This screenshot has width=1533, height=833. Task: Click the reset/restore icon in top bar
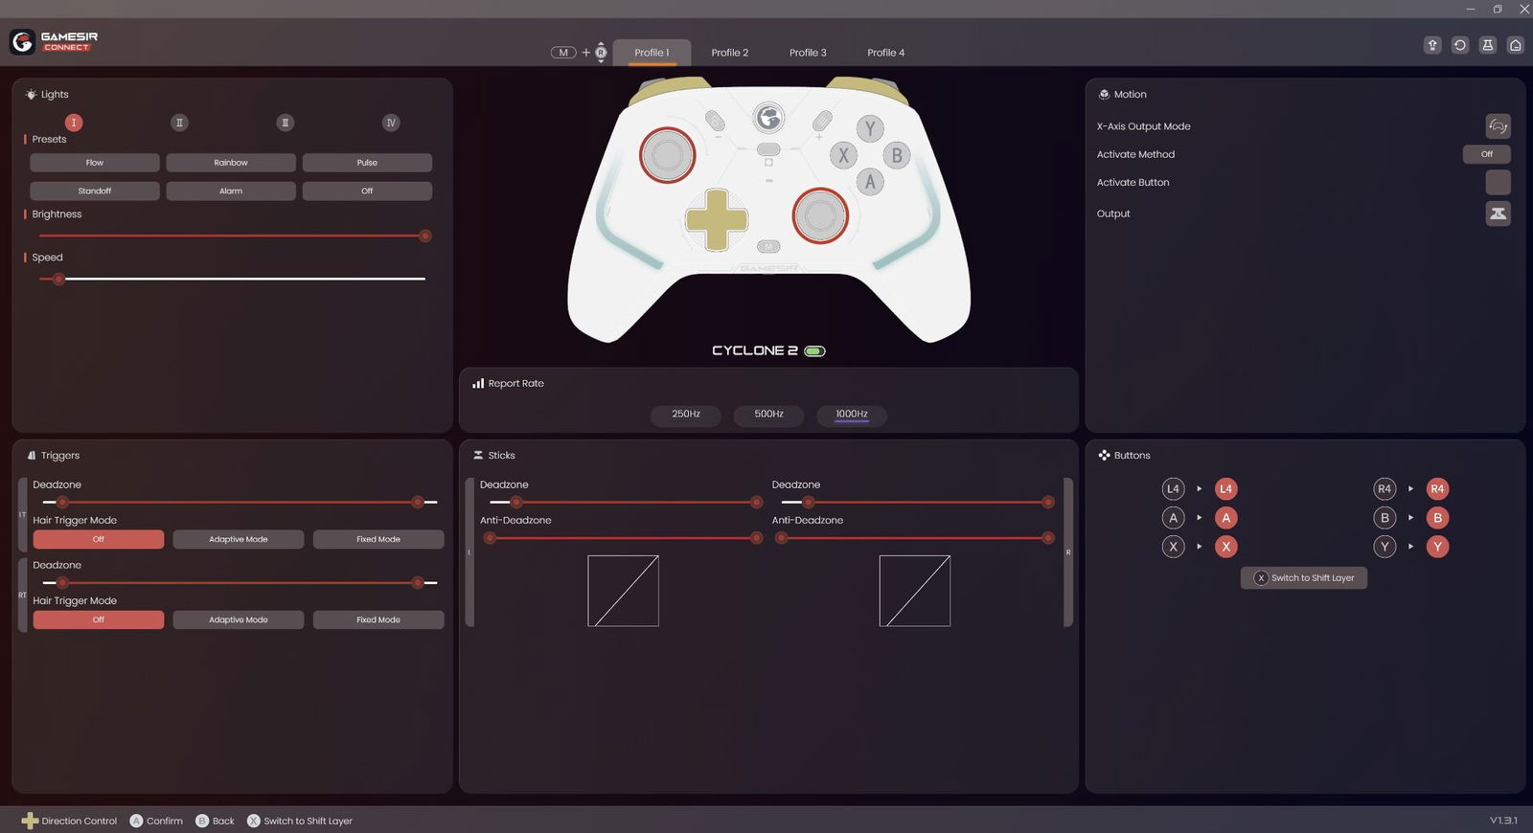(1460, 45)
